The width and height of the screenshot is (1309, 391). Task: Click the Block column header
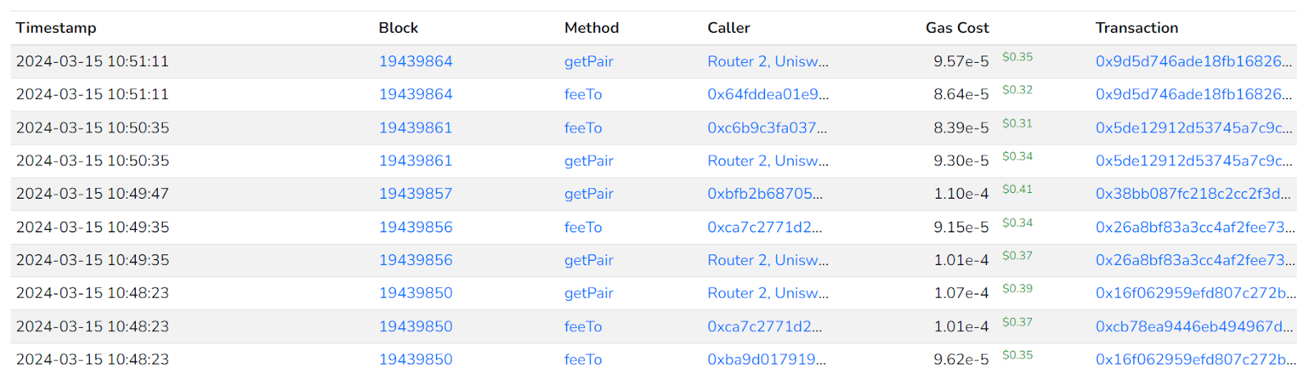pyautogui.click(x=398, y=28)
